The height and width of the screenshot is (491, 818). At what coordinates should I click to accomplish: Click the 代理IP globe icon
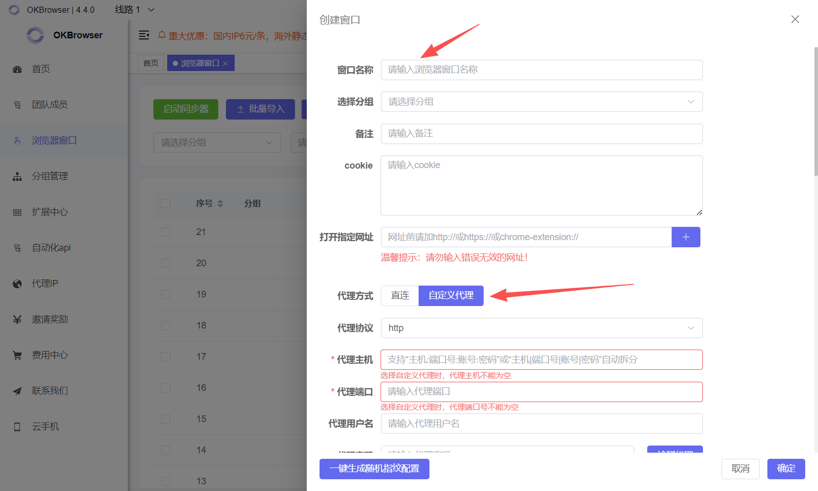point(17,284)
